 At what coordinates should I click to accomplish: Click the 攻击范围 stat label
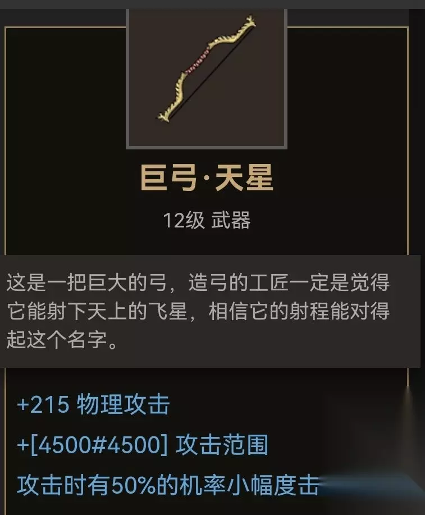tap(222, 445)
